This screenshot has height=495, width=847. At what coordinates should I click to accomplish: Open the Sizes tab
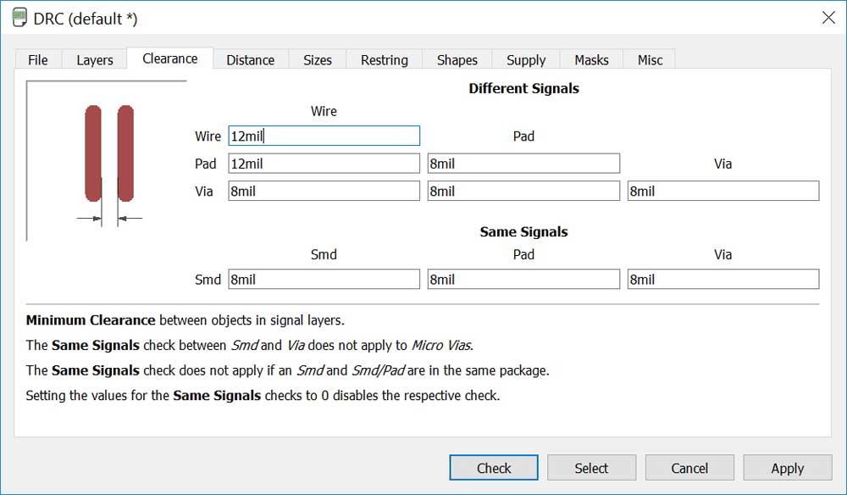[317, 59]
